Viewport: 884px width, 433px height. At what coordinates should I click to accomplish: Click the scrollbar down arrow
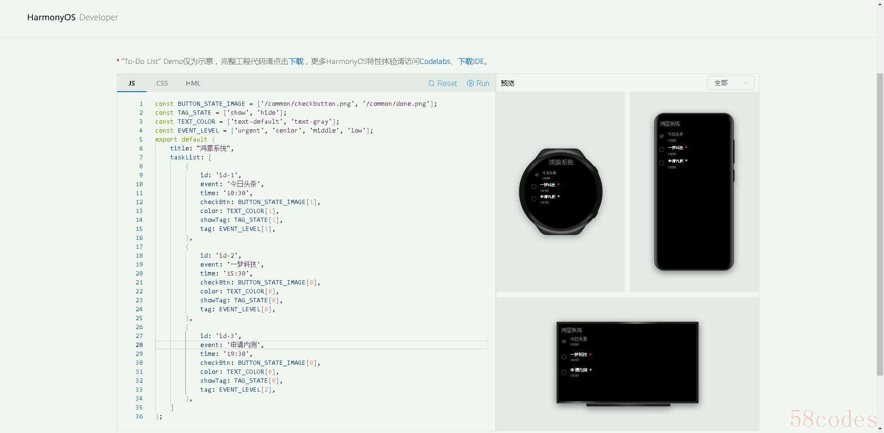pyautogui.click(x=880, y=429)
